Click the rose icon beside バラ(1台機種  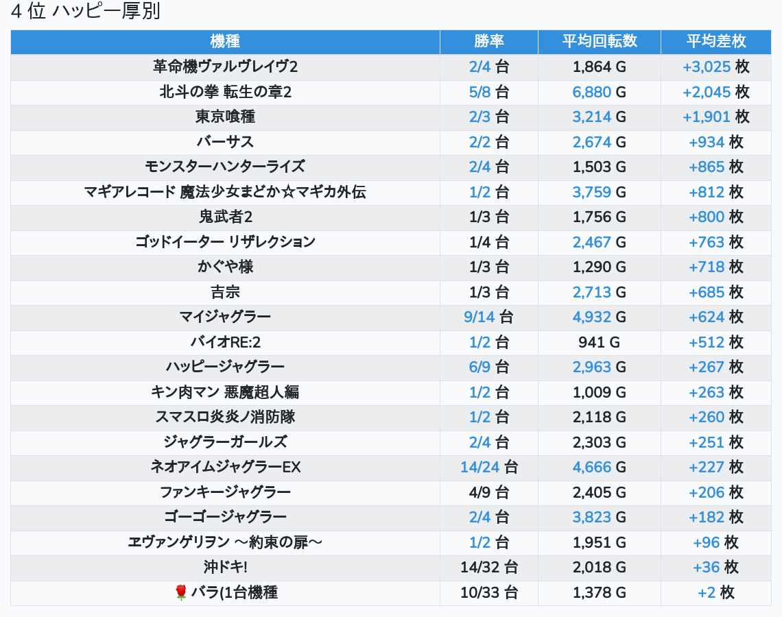tap(181, 593)
